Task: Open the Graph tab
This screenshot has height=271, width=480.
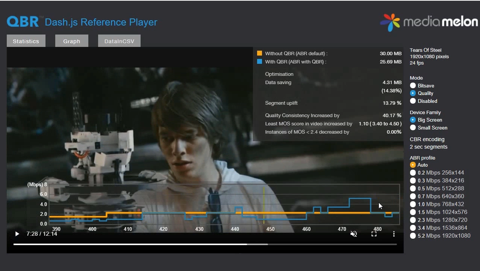Action: point(72,41)
